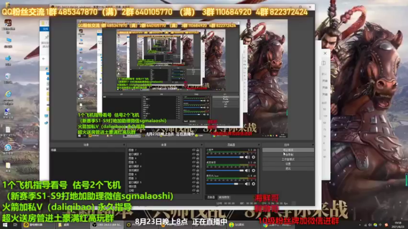Image resolution: width=408 pixels, height=229 pixels.
Task: Open the 场景 dock header menu icon
Action: pos(124,145)
